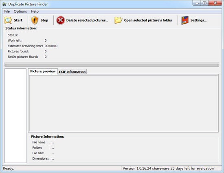Image resolution: width=224 pixels, height=173 pixels.
Task: Click the red X delete icon
Action: coord(60,20)
